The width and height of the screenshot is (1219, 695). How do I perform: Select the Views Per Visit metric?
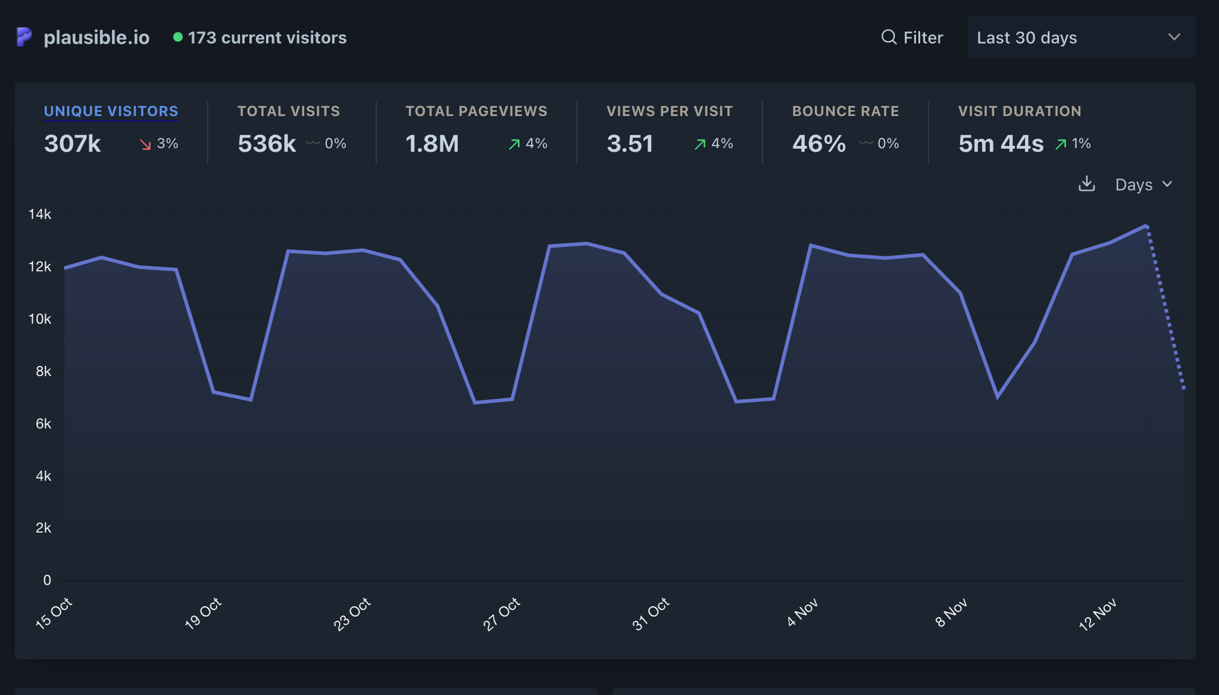pos(670,111)
